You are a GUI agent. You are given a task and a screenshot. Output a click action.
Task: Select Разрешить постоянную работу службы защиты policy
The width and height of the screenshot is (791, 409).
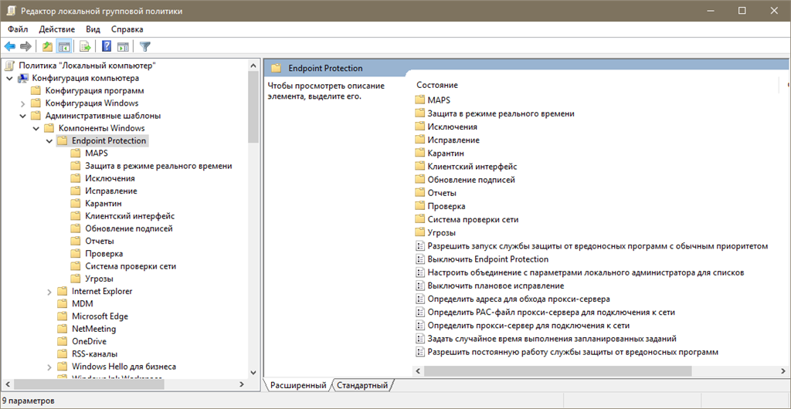point(572,352)
